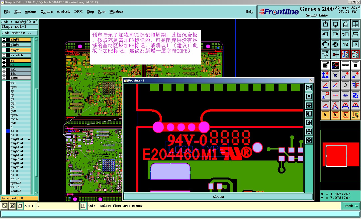Click the pan left icon in right toolbar
Viewport: 361px width, 219px height.
point(325,34)
